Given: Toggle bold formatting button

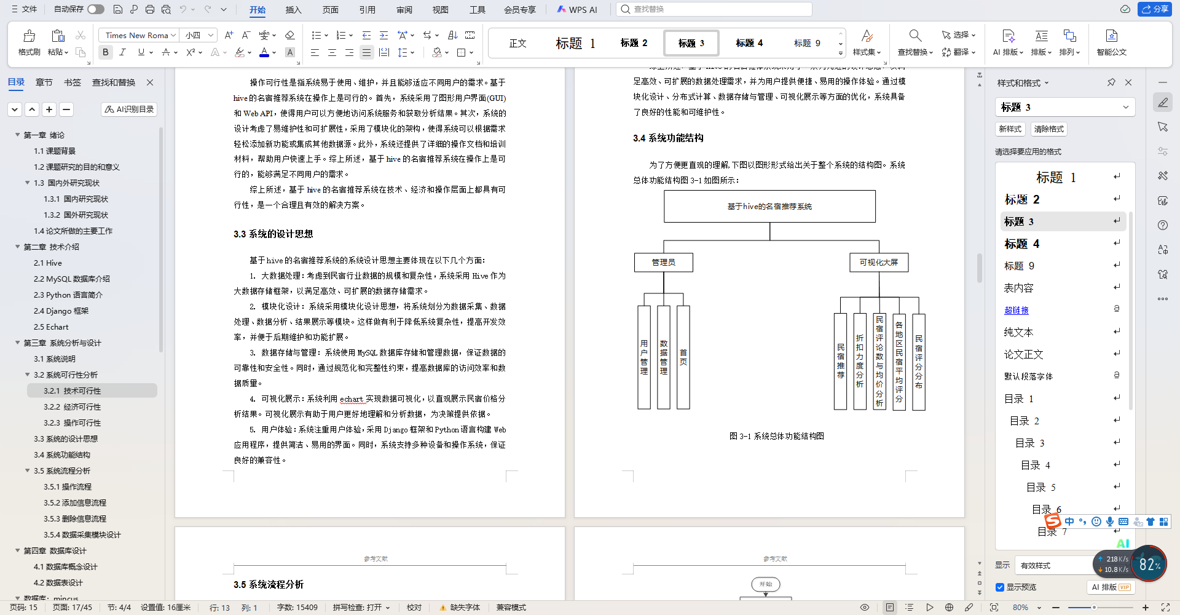Looking at the screenshot, I should 106,52.
